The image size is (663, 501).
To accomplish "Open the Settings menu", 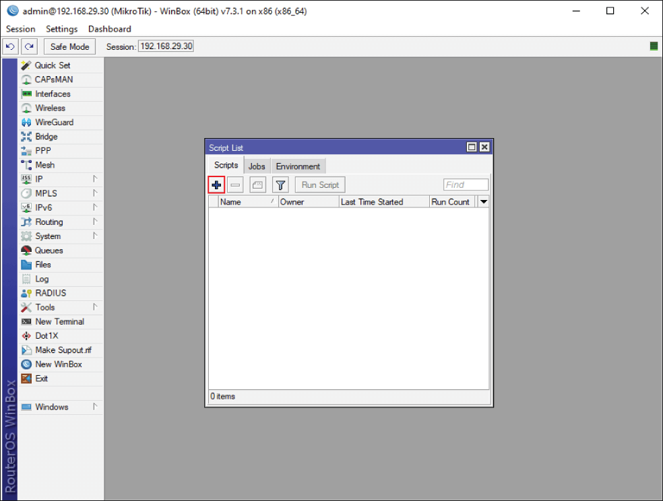I will click(61, 29).
